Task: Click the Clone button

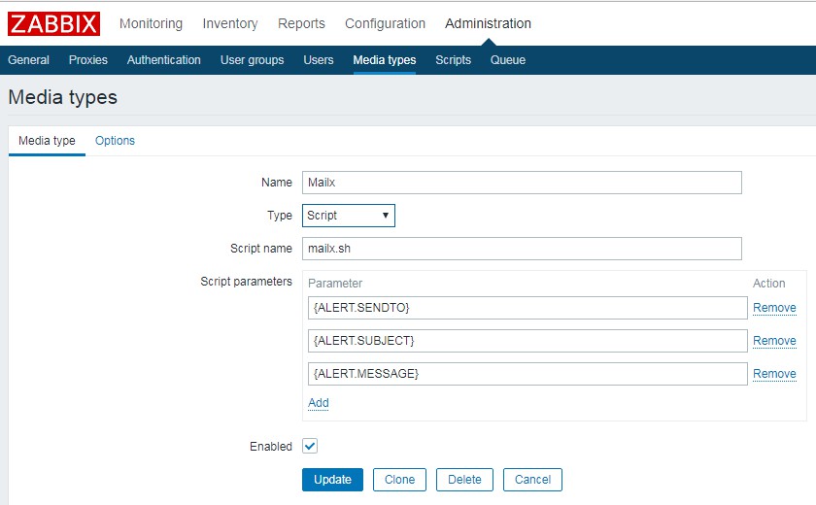Action: point(399,480)
